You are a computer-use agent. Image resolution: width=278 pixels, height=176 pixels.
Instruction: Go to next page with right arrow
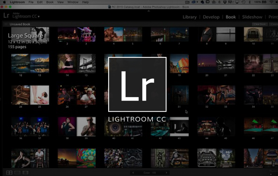(x=166, y=173)
